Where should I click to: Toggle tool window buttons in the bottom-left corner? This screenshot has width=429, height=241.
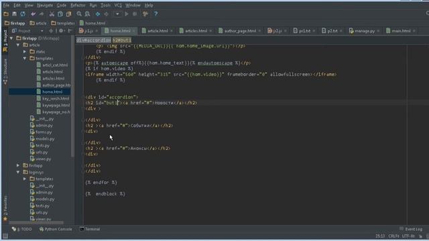(x=5, y=236)
